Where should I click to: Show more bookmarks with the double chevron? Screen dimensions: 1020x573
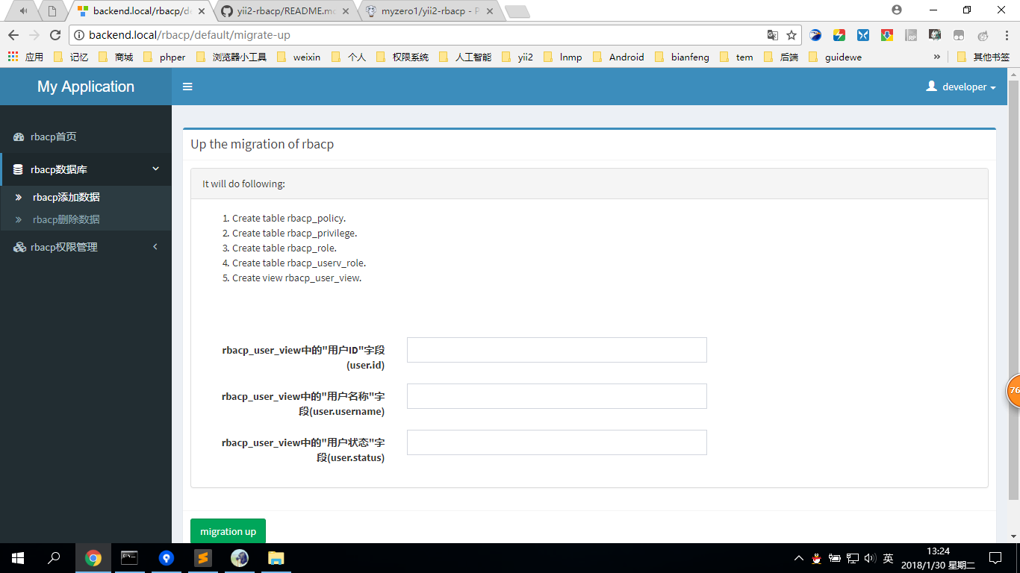tap(936, 57)
